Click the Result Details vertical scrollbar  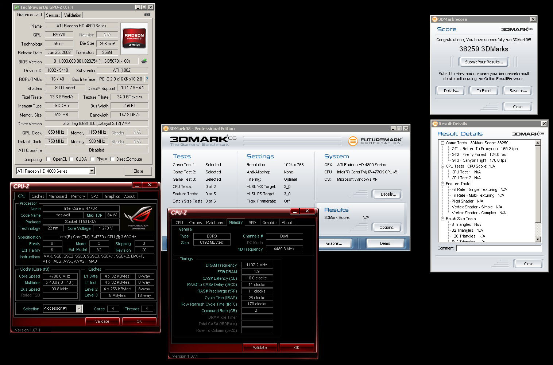pos(538,191)
